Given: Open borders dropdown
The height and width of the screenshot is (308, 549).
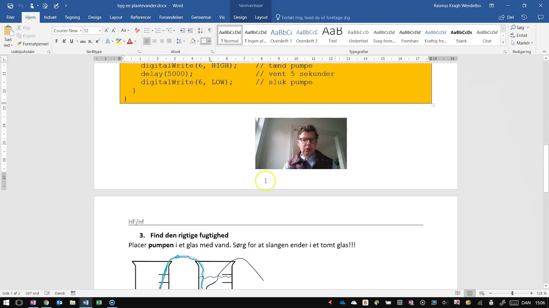Looking at the screenshot, I should 209,41.
